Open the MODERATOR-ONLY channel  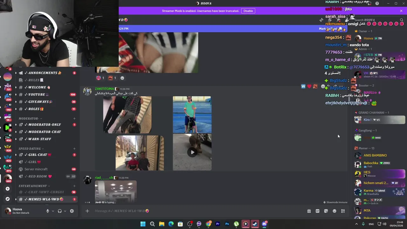[47, 125]
